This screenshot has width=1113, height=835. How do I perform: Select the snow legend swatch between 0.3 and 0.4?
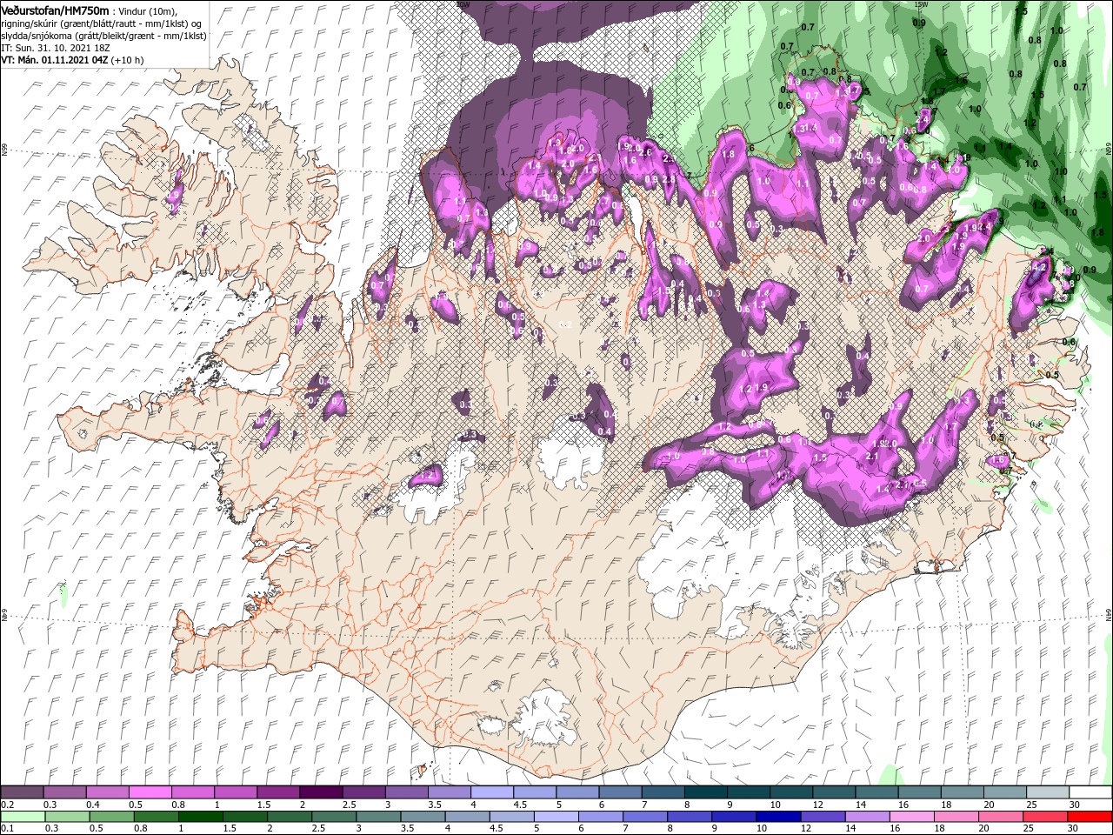[65, 792]
